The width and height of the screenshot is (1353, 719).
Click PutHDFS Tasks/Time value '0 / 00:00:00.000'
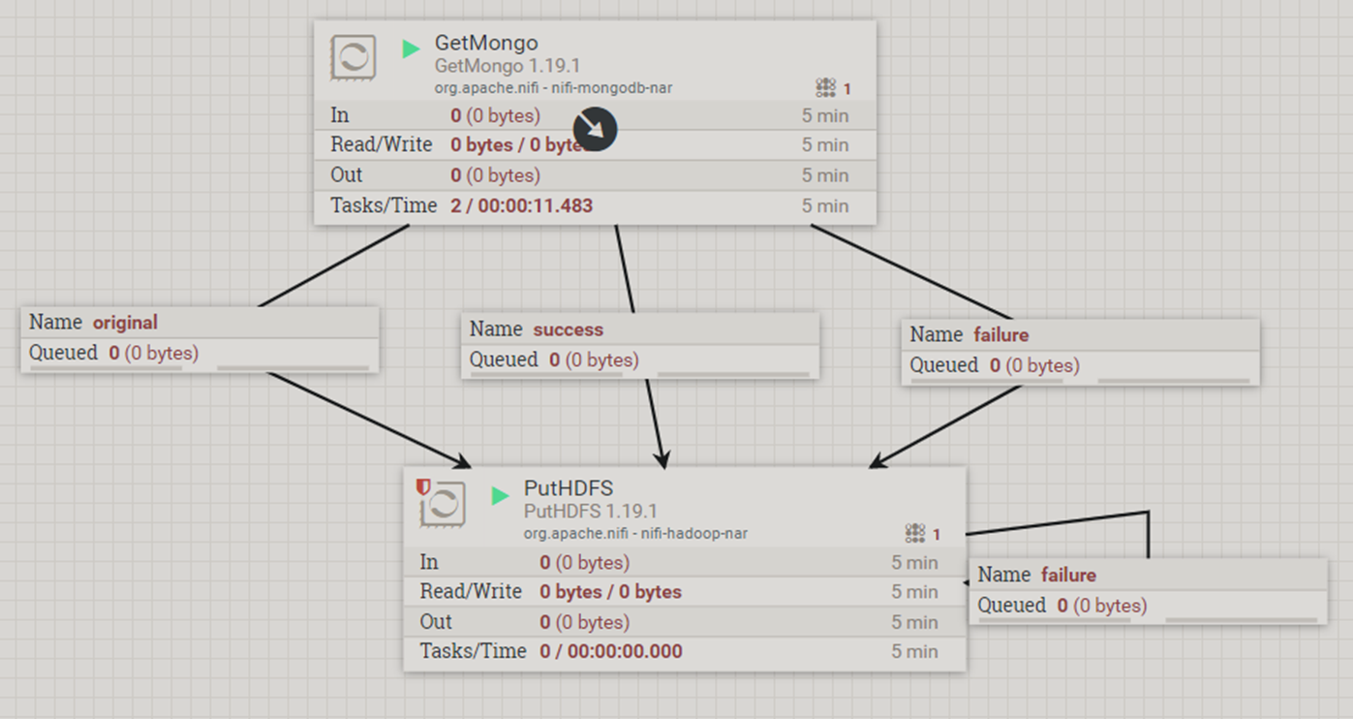pos(611,651)
